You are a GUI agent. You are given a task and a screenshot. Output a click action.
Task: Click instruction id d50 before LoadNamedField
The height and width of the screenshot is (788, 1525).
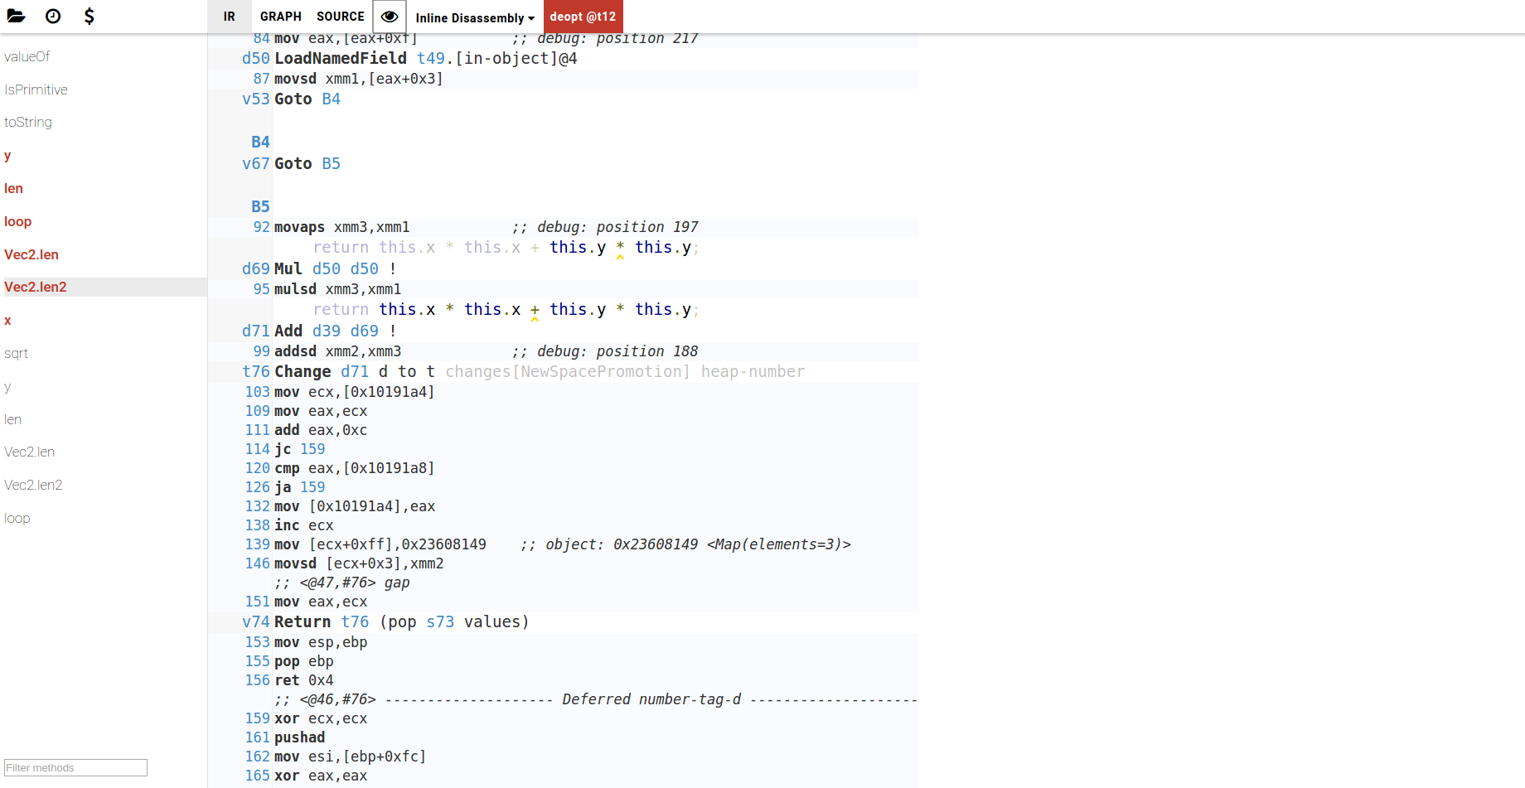pyautogui.click(x=255, y=58)
